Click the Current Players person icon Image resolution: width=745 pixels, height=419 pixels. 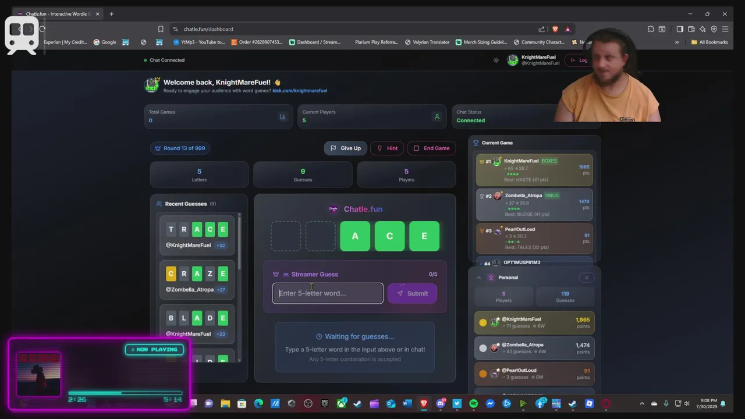(437, 116)
